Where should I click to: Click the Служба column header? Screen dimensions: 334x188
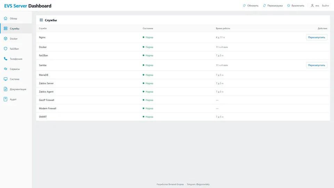point(42,28)
